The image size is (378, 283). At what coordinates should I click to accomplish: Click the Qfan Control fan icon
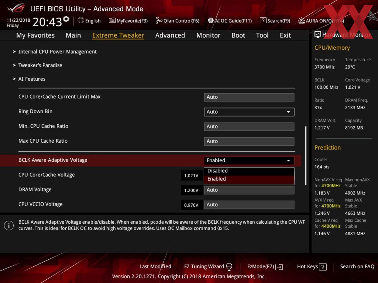click(159, 20)
